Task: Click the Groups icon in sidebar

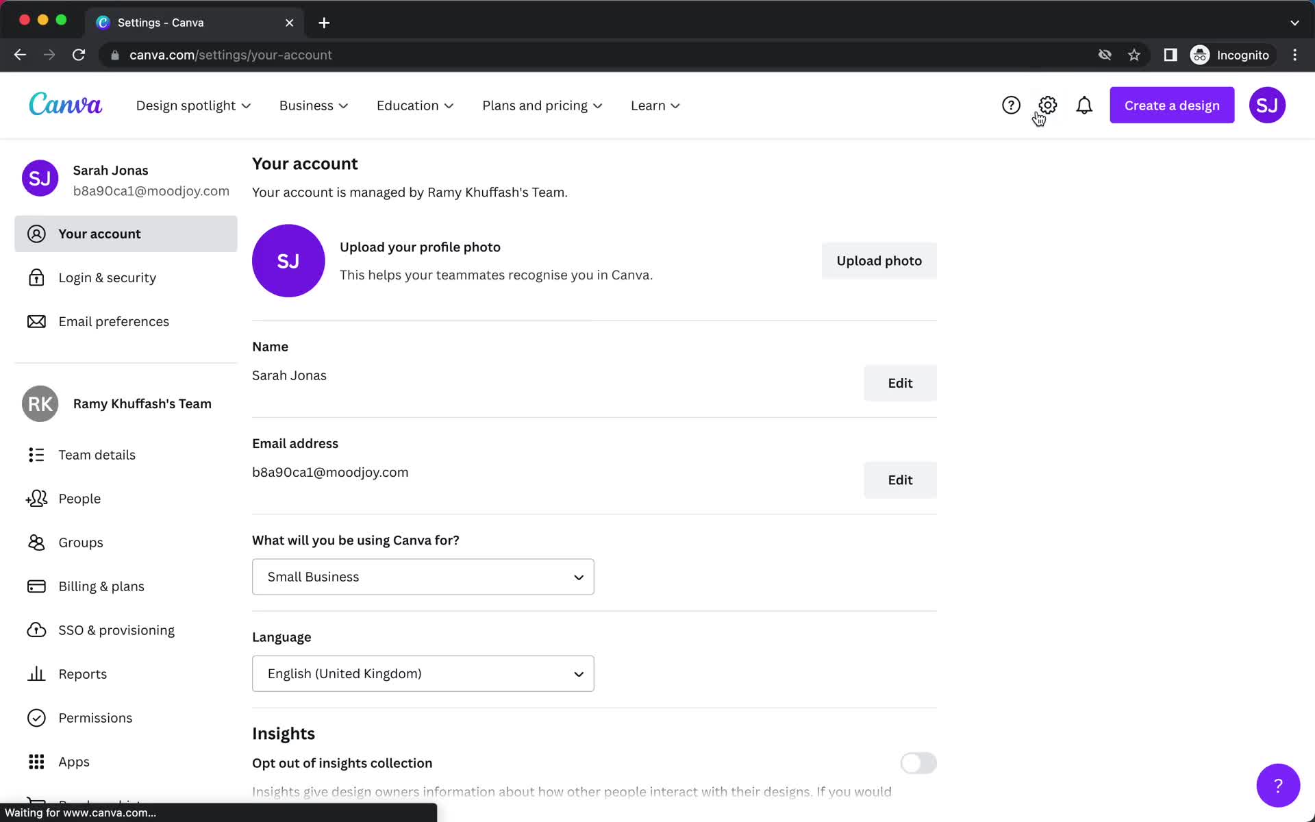Action: [x=36, y=543]
